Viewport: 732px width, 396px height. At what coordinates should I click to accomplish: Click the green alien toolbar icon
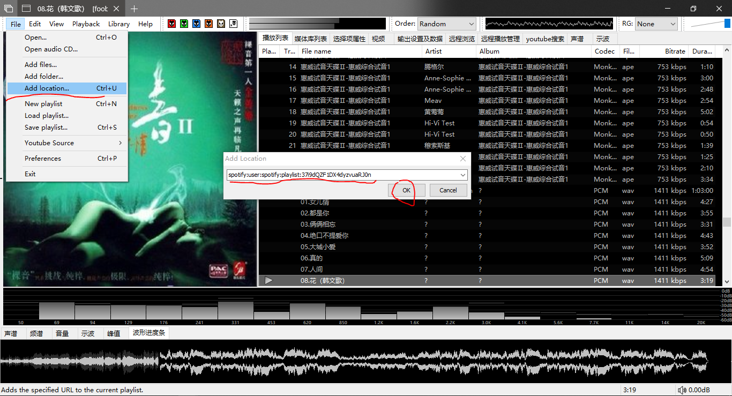point(184,24)
